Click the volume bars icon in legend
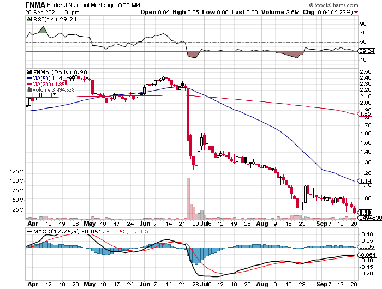This screenshot has width=382, height=289. (x=29, y=90)
